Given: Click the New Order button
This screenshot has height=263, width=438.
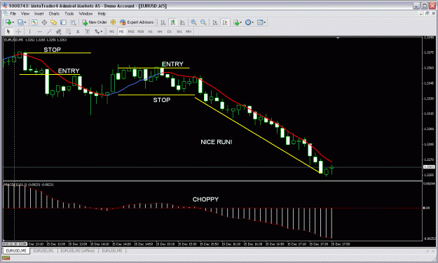Looking at the screenshot, I should [x=95, y=22].
